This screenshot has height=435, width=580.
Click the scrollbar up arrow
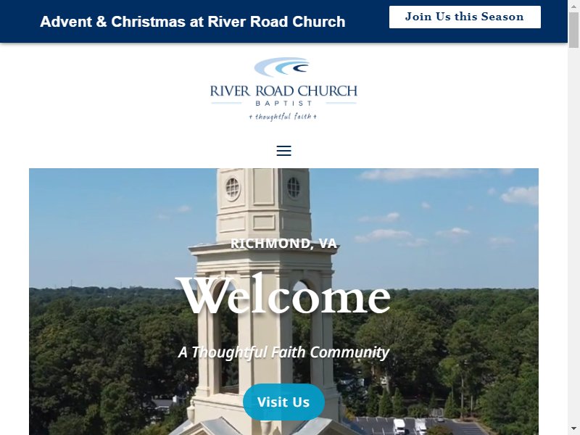click(x=573, y=5)
